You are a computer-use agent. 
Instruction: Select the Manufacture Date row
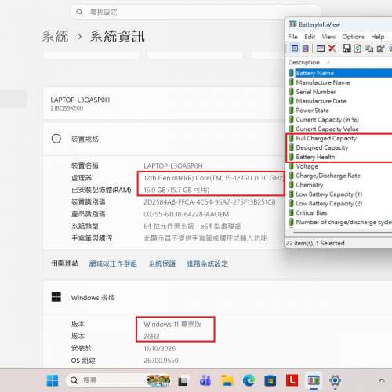[339, 101]
